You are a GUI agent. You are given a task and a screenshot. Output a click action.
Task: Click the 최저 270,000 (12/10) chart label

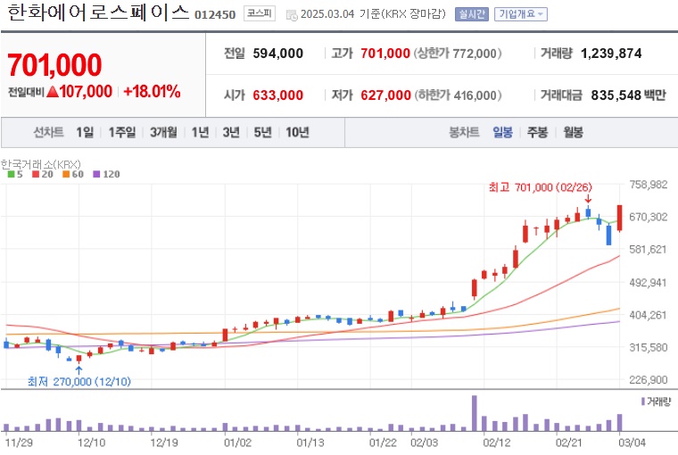click(79, 382)
